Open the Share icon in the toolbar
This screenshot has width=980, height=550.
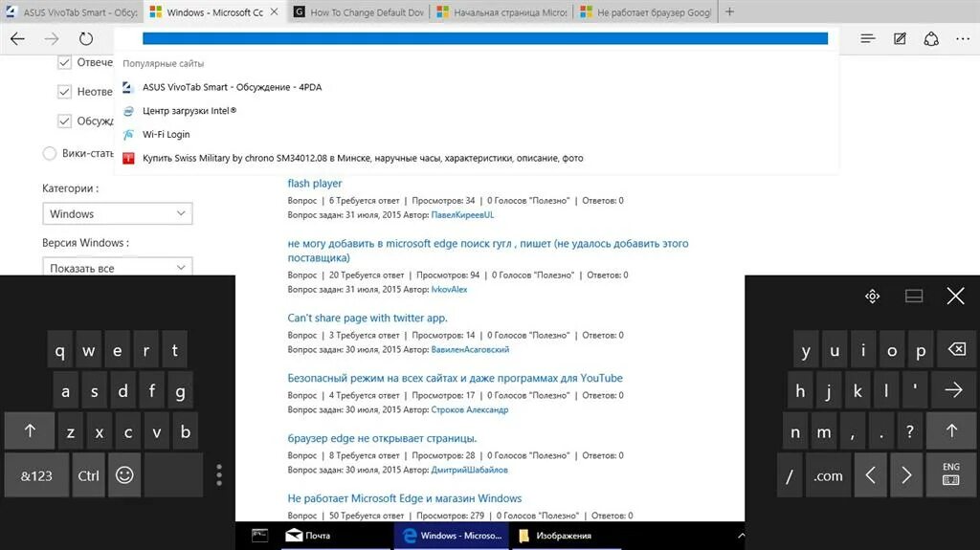[931, 39]
